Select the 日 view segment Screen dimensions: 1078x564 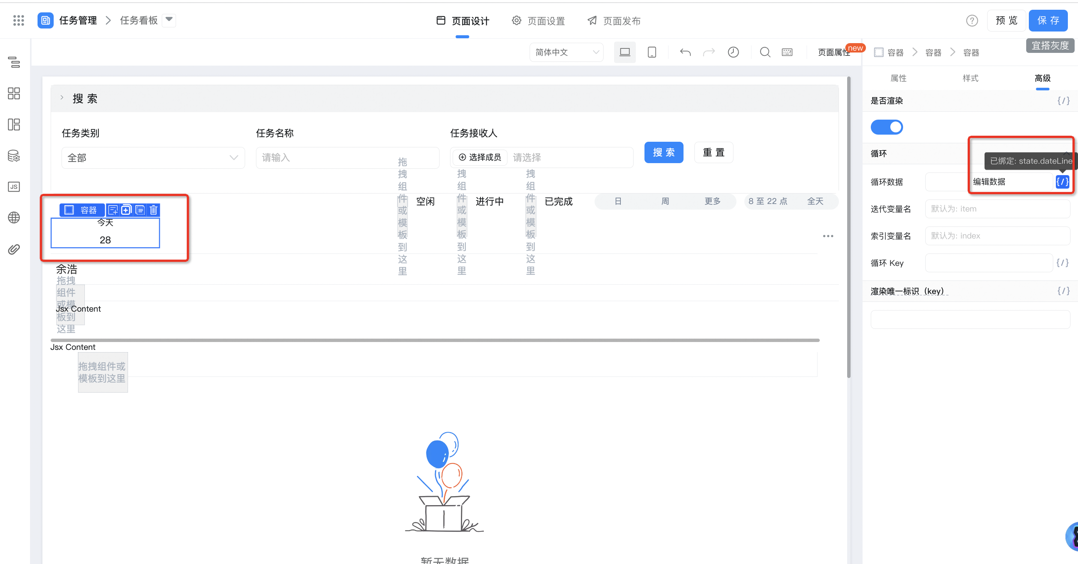(618, 201)
